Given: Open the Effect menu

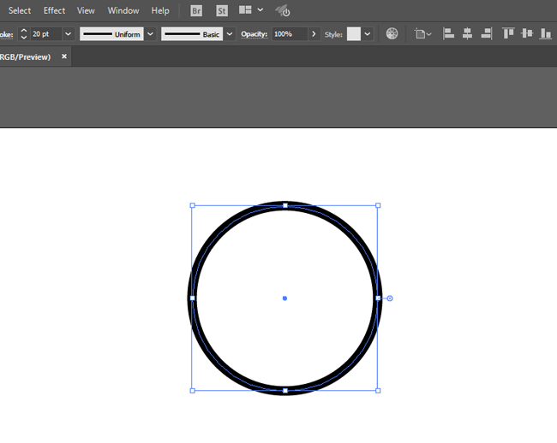Looking at the screenshot, I should (x=54, y=10).
